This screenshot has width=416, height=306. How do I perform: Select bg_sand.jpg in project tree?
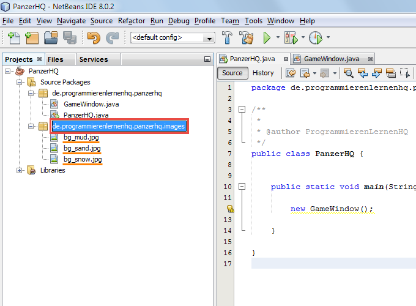pos(82,148)
